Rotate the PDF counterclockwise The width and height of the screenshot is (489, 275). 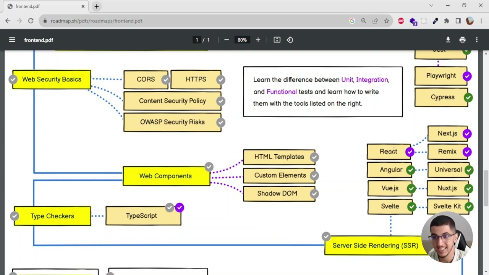[290, 40]
